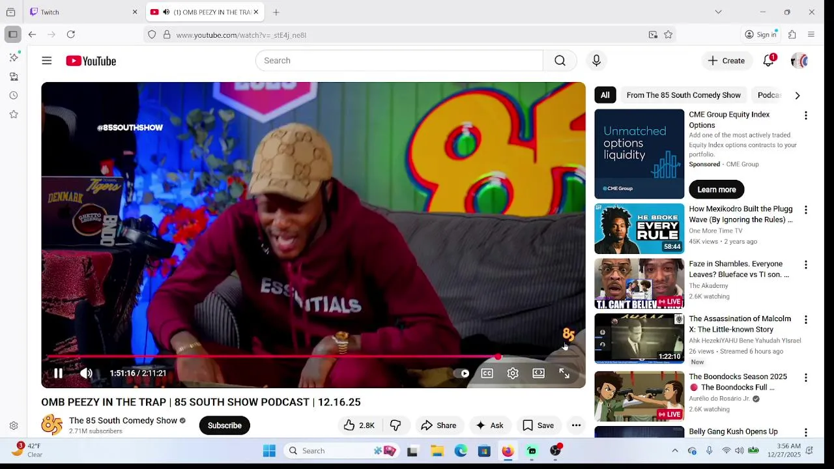Open AI chatbot sparkle in sidebar
The image size is (834, 469).
[14, 57]
